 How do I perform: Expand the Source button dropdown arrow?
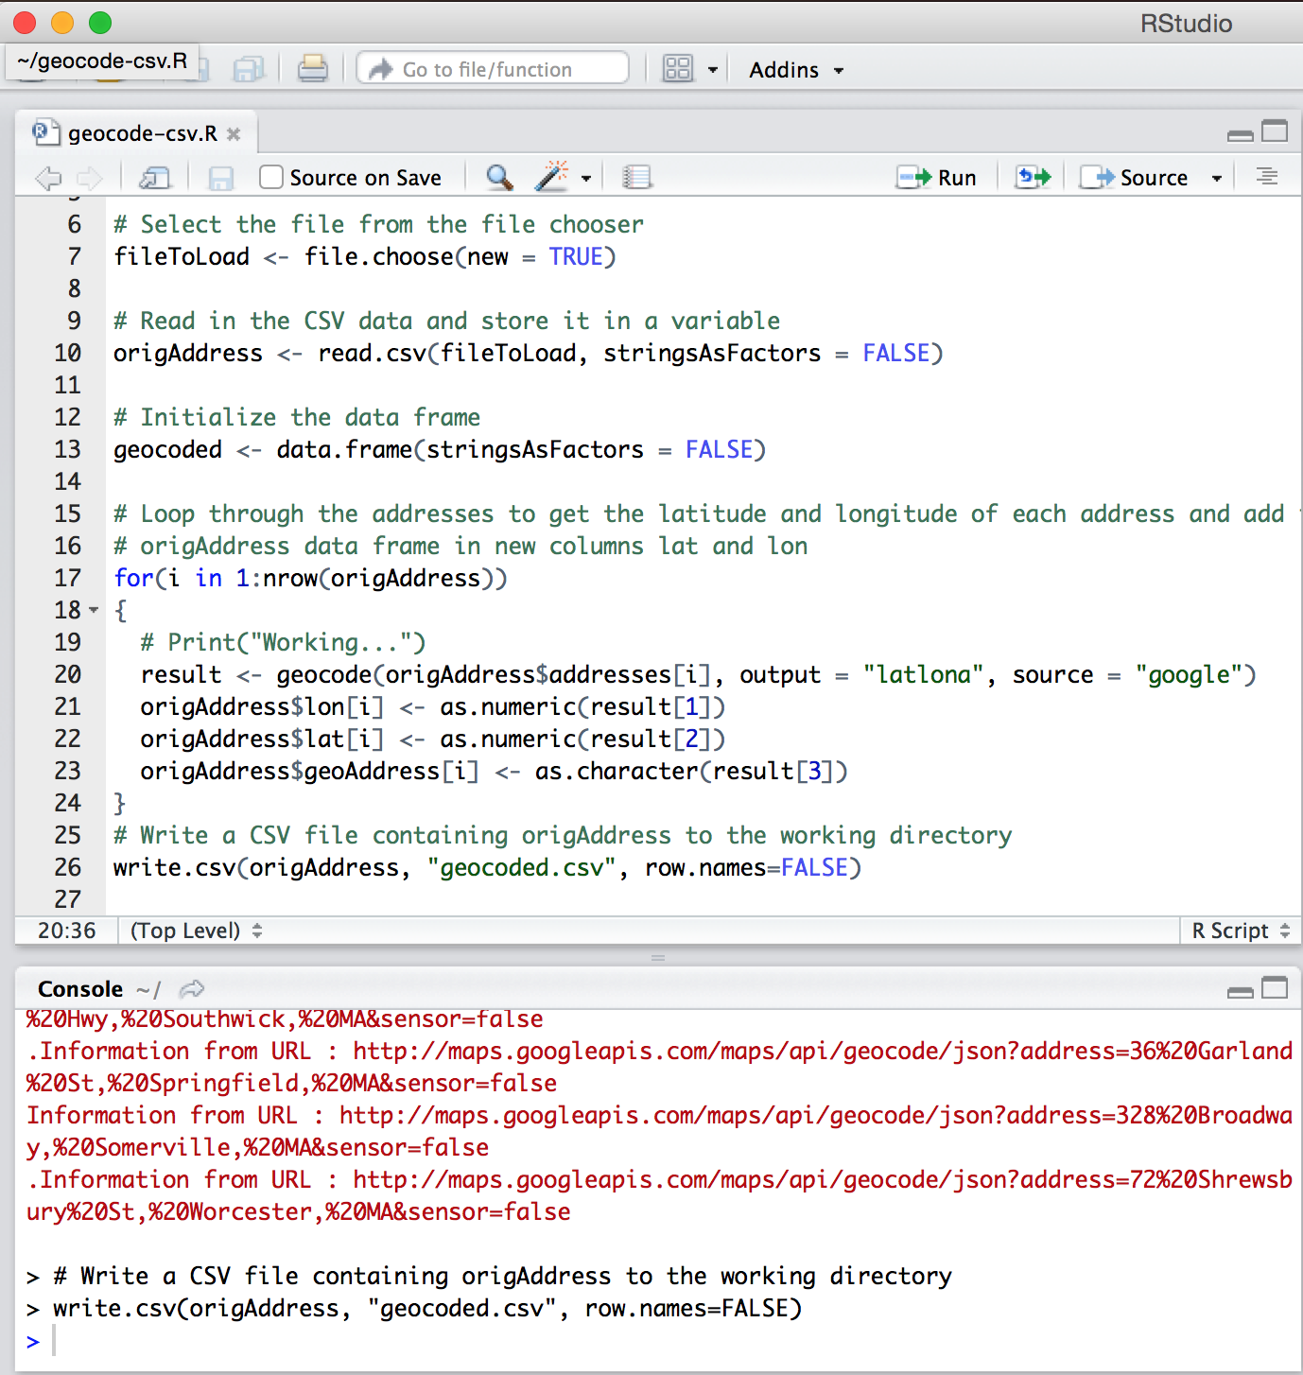[x=1217, y=178]
